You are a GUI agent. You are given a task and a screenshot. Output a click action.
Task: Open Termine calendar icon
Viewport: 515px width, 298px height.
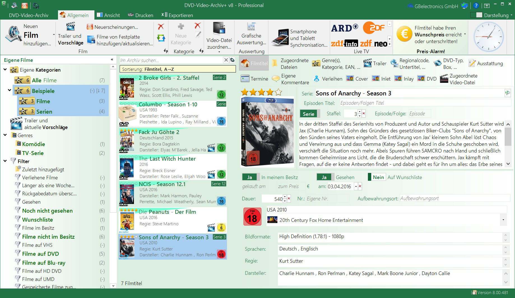(x=245, y=79)
